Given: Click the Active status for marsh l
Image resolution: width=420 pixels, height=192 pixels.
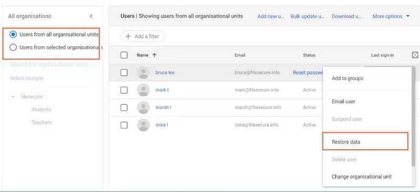Looking at the screenshot, I should coord(309,108).
